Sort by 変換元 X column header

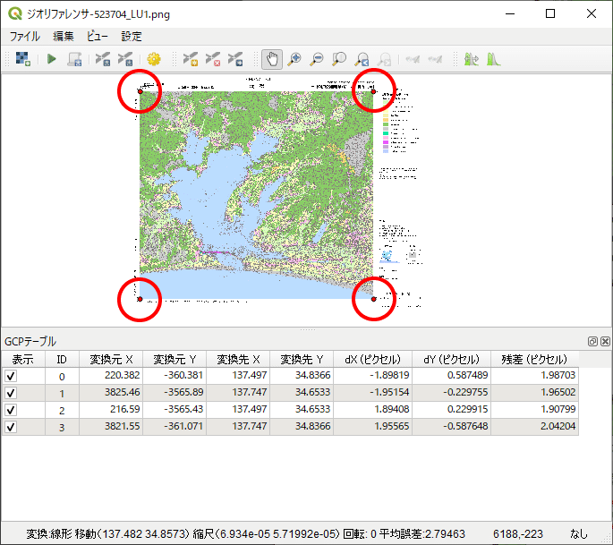click(111, 359)
